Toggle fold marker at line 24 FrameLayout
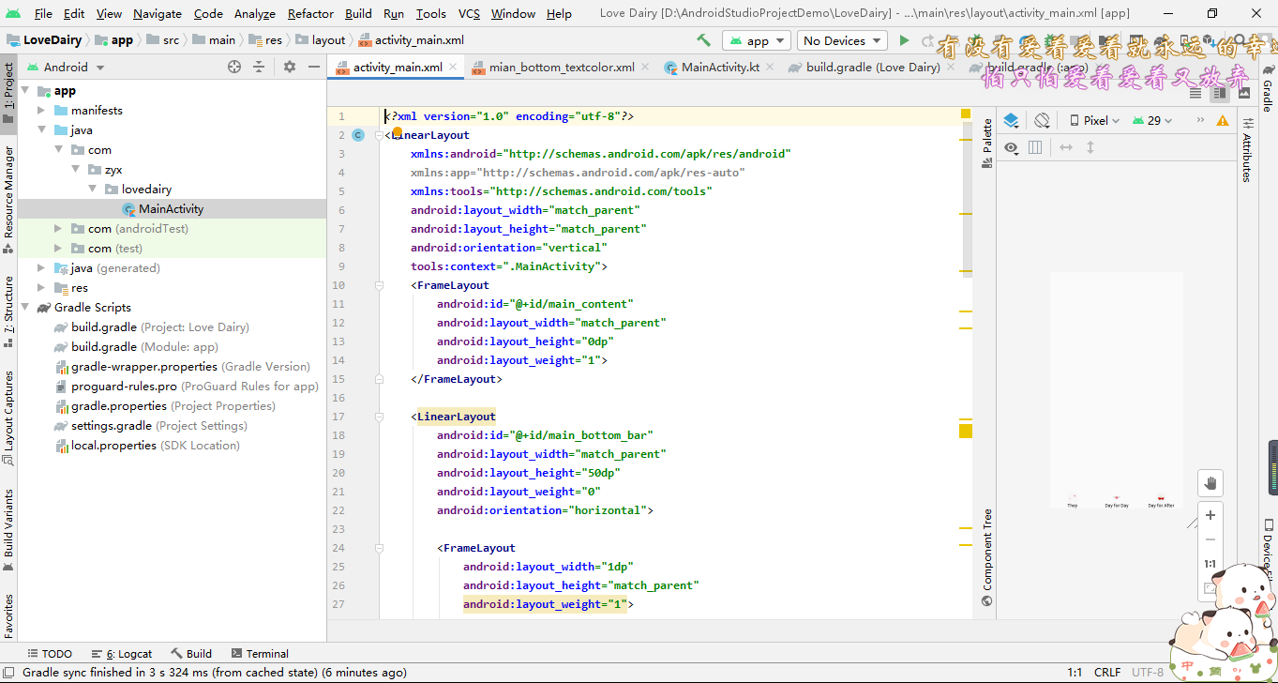Screen dimensions: 1278x683 (379, 548)
